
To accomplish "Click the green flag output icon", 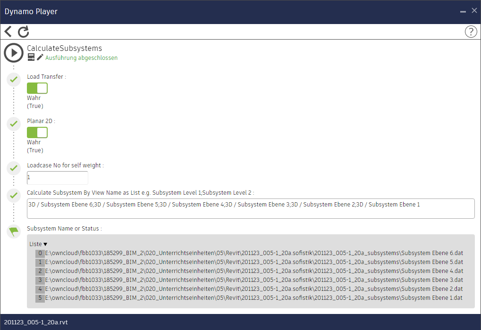I will (x=14, y=231).
